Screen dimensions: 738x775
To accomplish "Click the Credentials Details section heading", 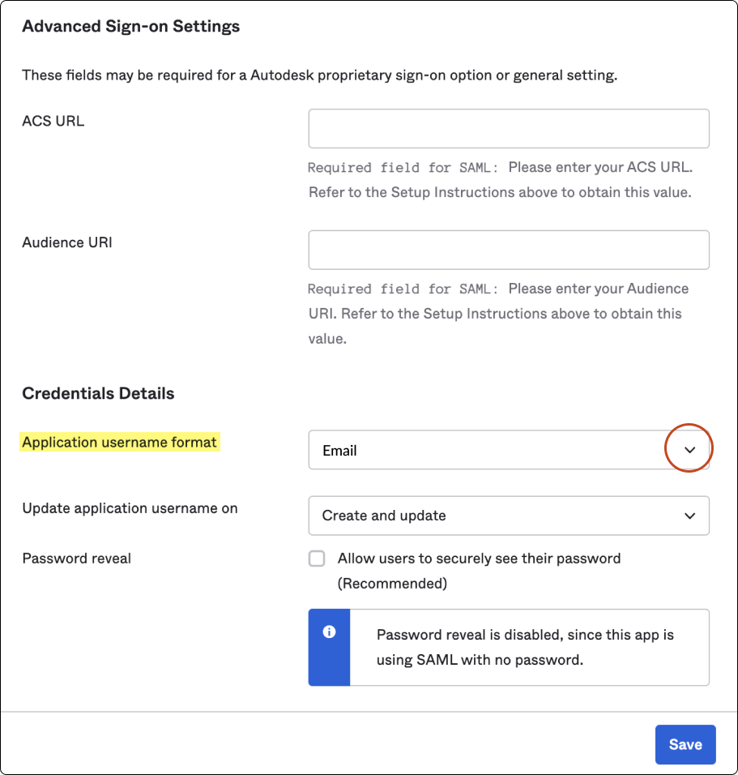I will [x=98, y=394].
